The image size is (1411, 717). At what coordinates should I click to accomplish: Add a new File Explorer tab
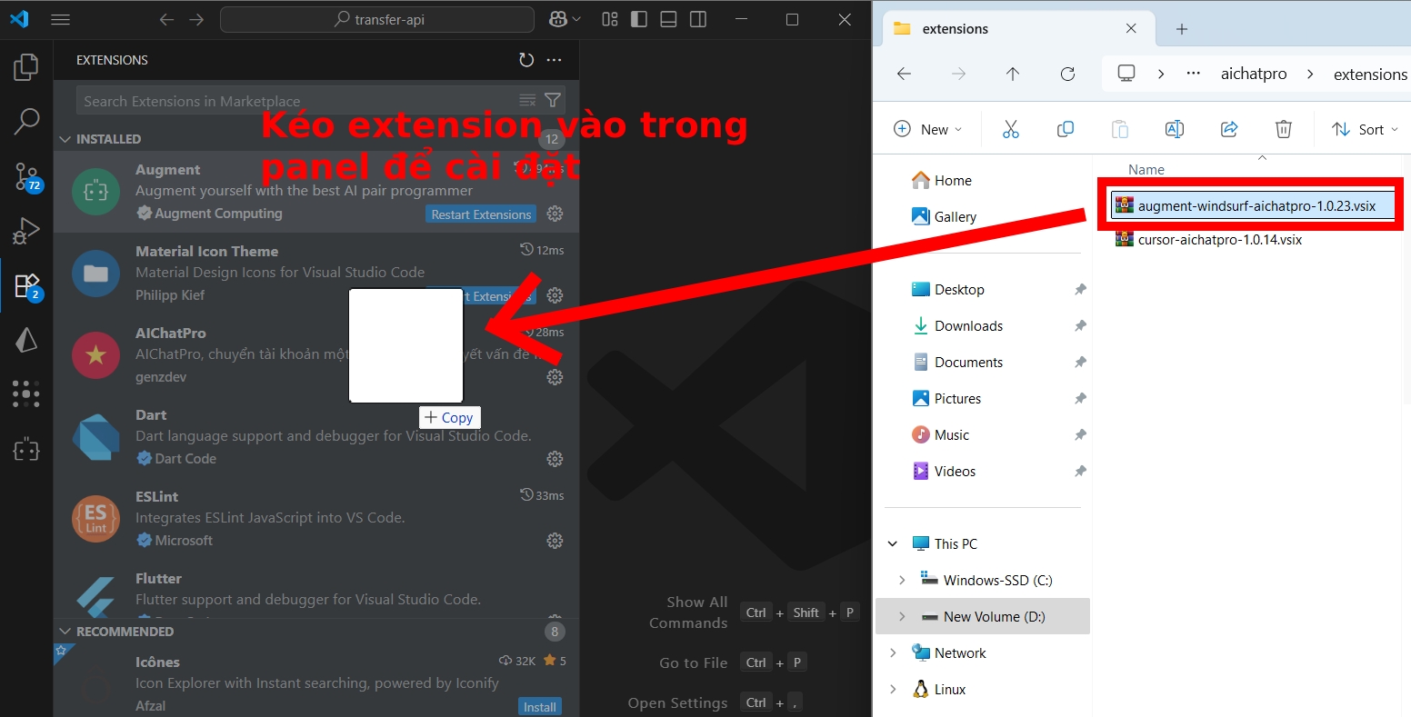1181,29
